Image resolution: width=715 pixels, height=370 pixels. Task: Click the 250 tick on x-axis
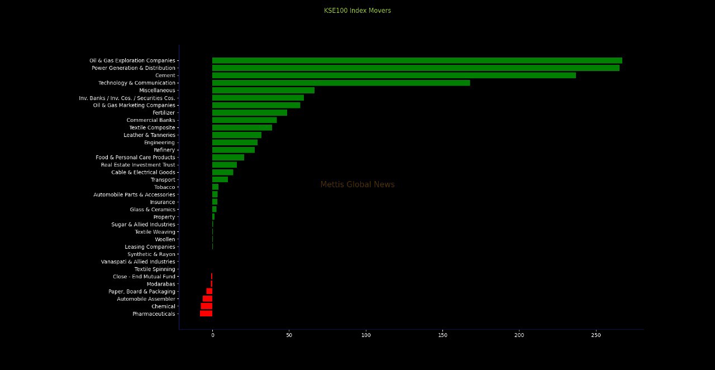[x=596, y=335]
